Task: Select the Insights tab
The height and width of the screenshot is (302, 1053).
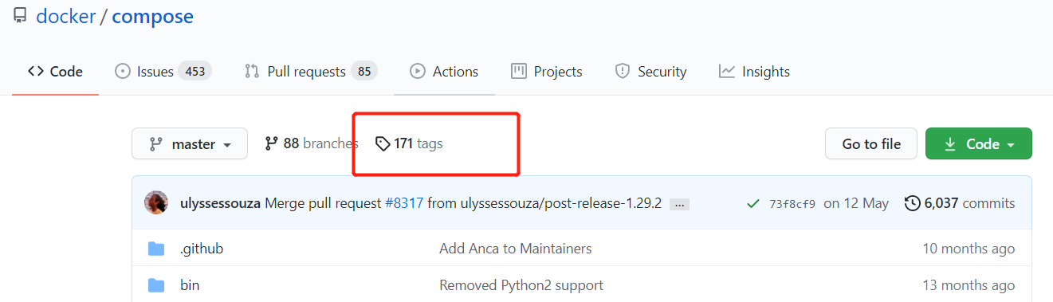Action: [x=754, y=72]
